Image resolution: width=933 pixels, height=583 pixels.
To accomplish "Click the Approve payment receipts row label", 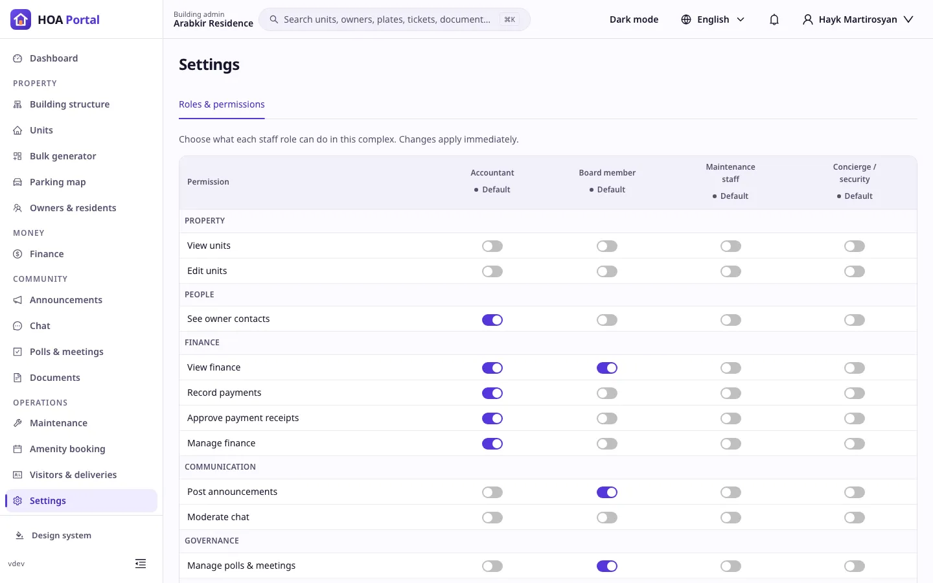I will pyautogui.click(x=243, y=418).
